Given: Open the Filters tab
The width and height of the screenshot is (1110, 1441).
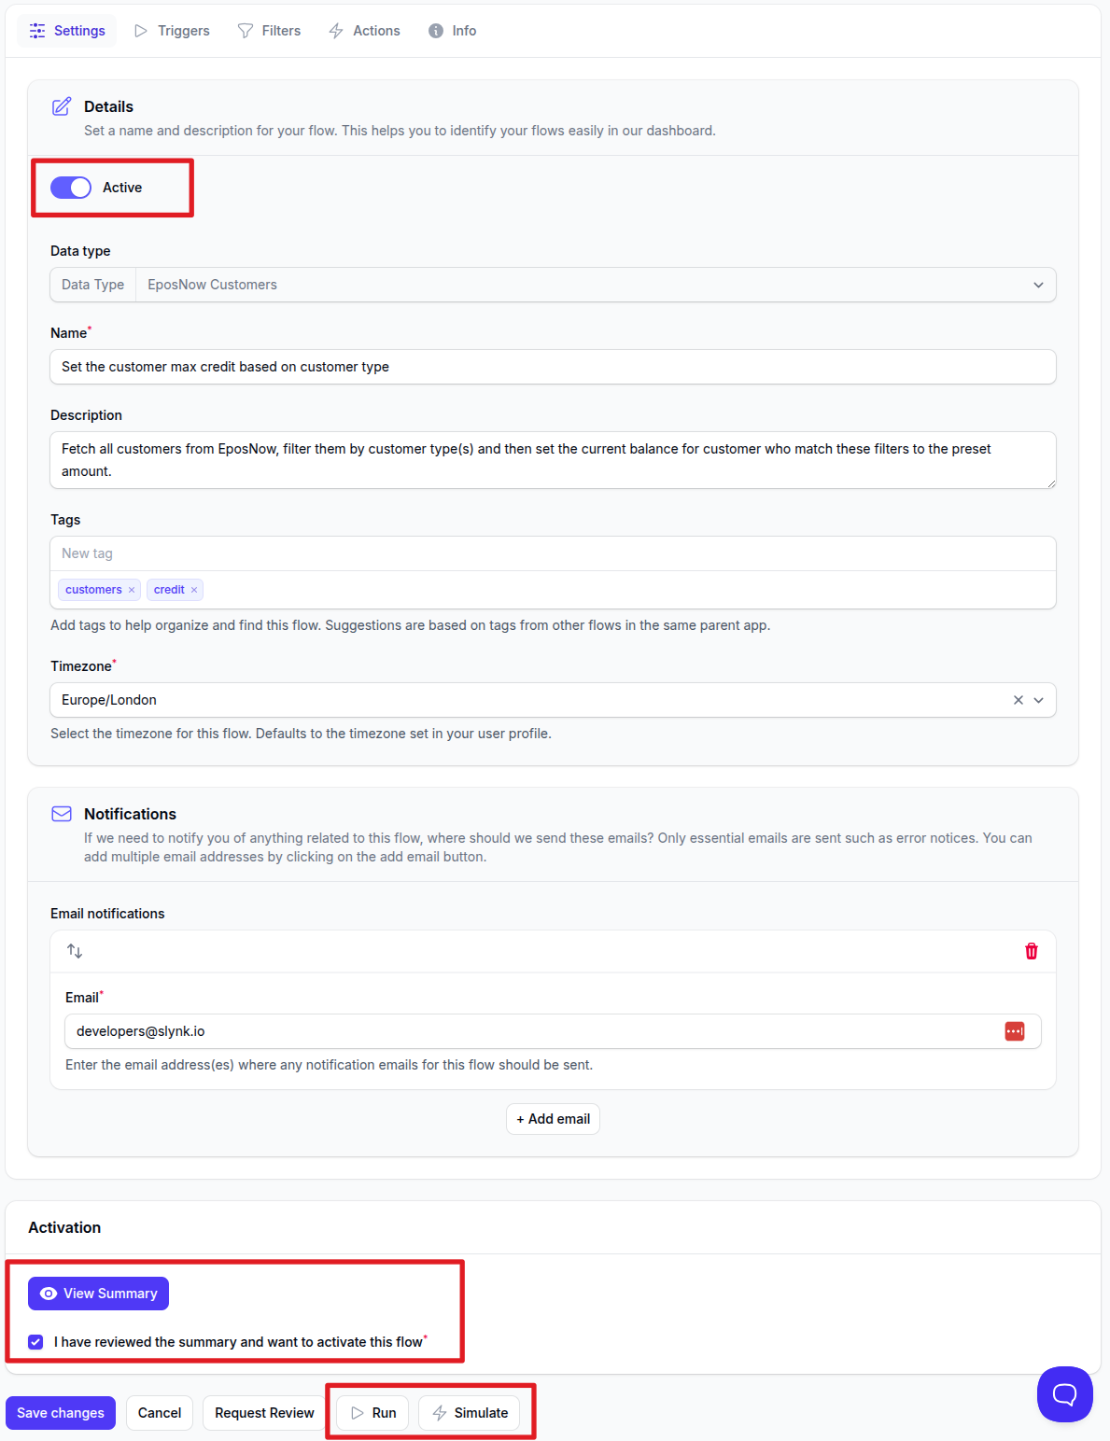Looking at the screenshot, I should (x=270, y=31).
